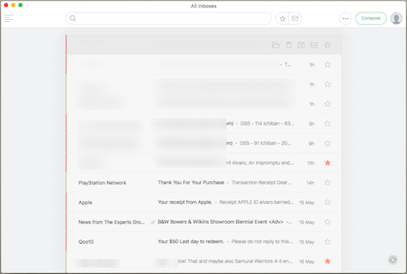The width and height of the screenshot is (407, 274).
Task: Star the Qoo10 email
Action: (328, 242)
